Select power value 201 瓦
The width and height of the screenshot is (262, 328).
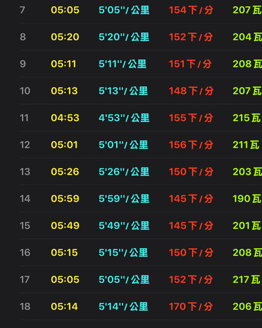pyautogui.click(x=247, y=226)
